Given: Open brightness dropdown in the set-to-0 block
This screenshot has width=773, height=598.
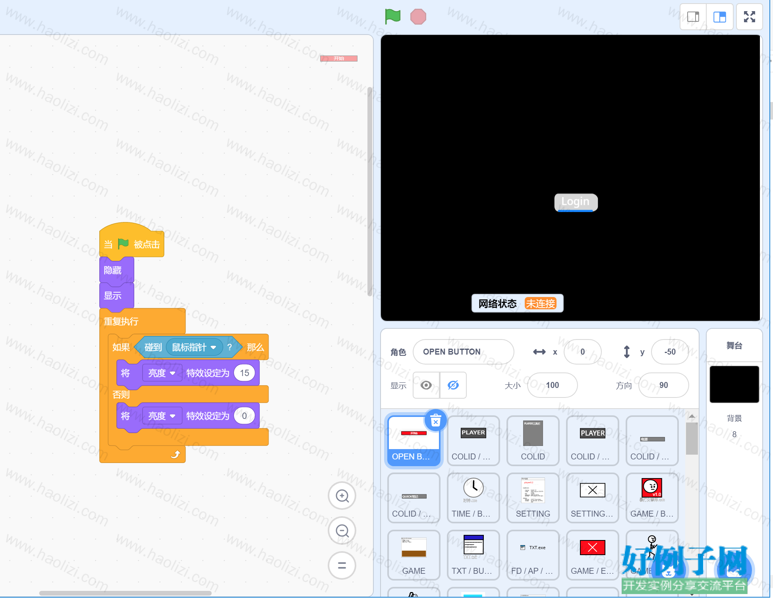Looking at the screenshot, I should point(162,416).
